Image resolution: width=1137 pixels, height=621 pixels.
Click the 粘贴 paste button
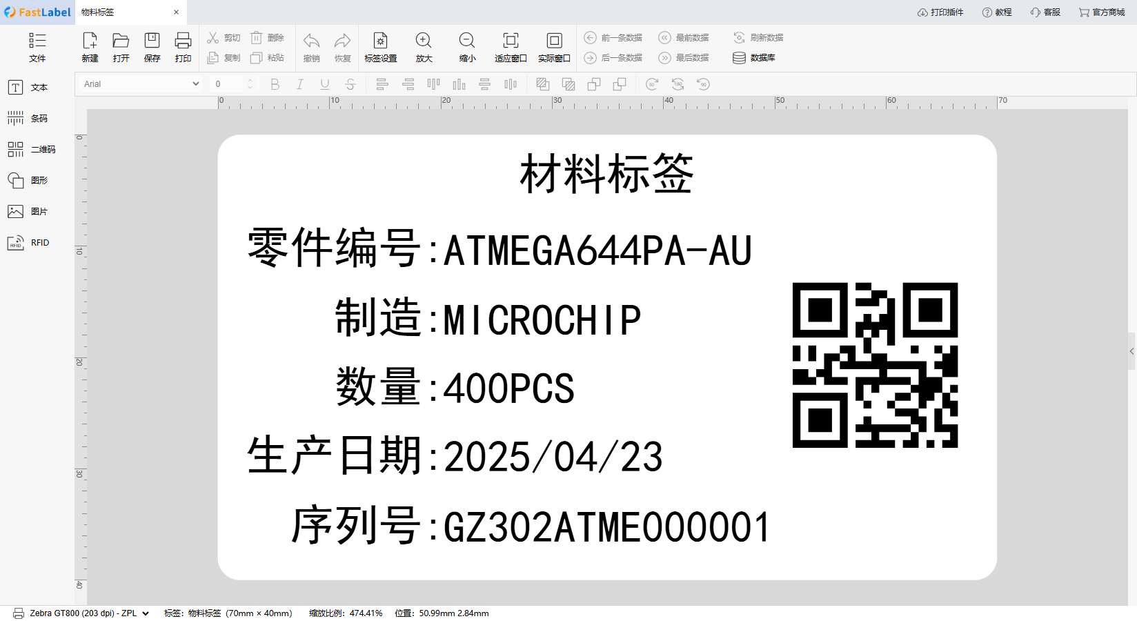pos(267,58)
